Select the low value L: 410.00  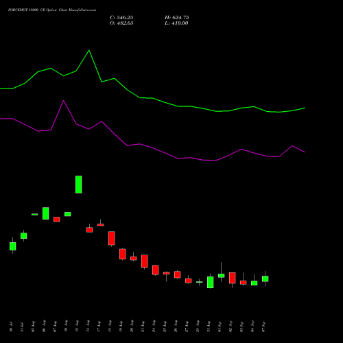coord(176,23)
